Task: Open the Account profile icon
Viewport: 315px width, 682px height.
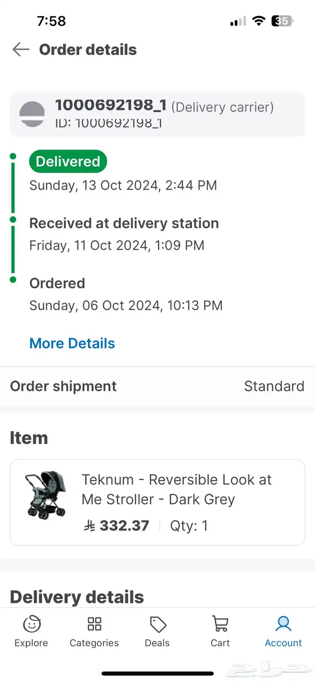Action: (283, 624)
